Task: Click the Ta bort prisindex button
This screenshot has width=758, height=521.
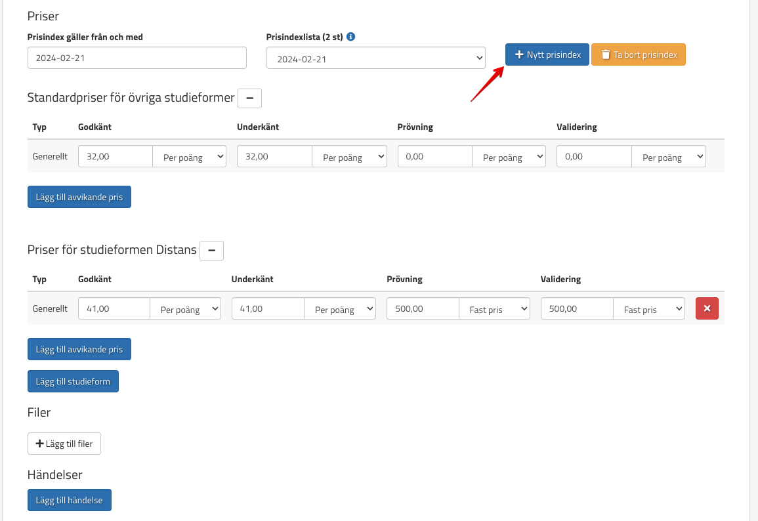Action: [639, 55]
